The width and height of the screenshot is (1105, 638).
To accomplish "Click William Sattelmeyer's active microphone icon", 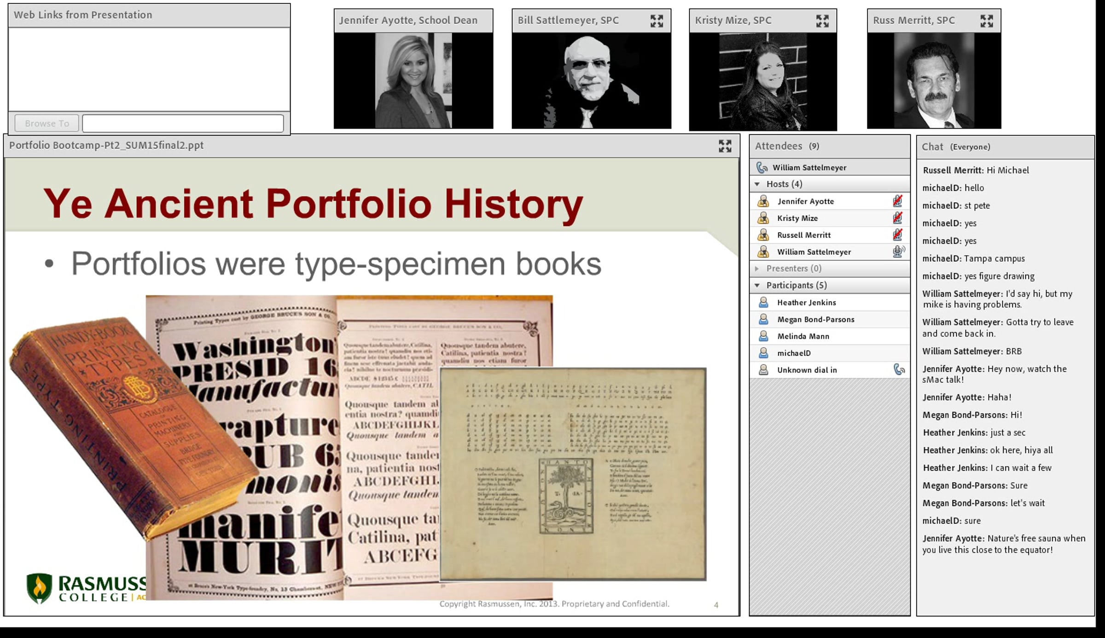I will click(898, 252).
